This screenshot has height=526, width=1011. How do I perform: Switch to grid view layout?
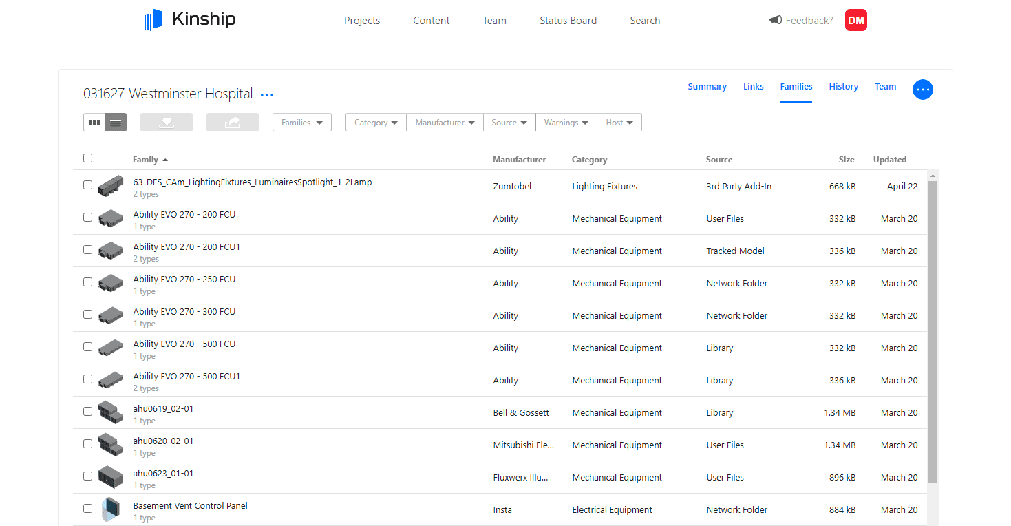point(94,122)
